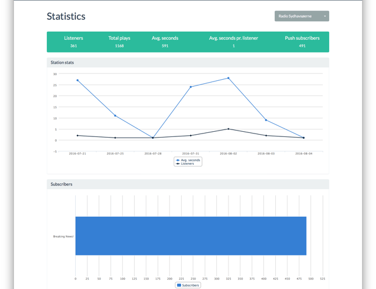The image size is (376, 289).
Task: Click the Push subscribers stat tile
Action: coord(302,42)
